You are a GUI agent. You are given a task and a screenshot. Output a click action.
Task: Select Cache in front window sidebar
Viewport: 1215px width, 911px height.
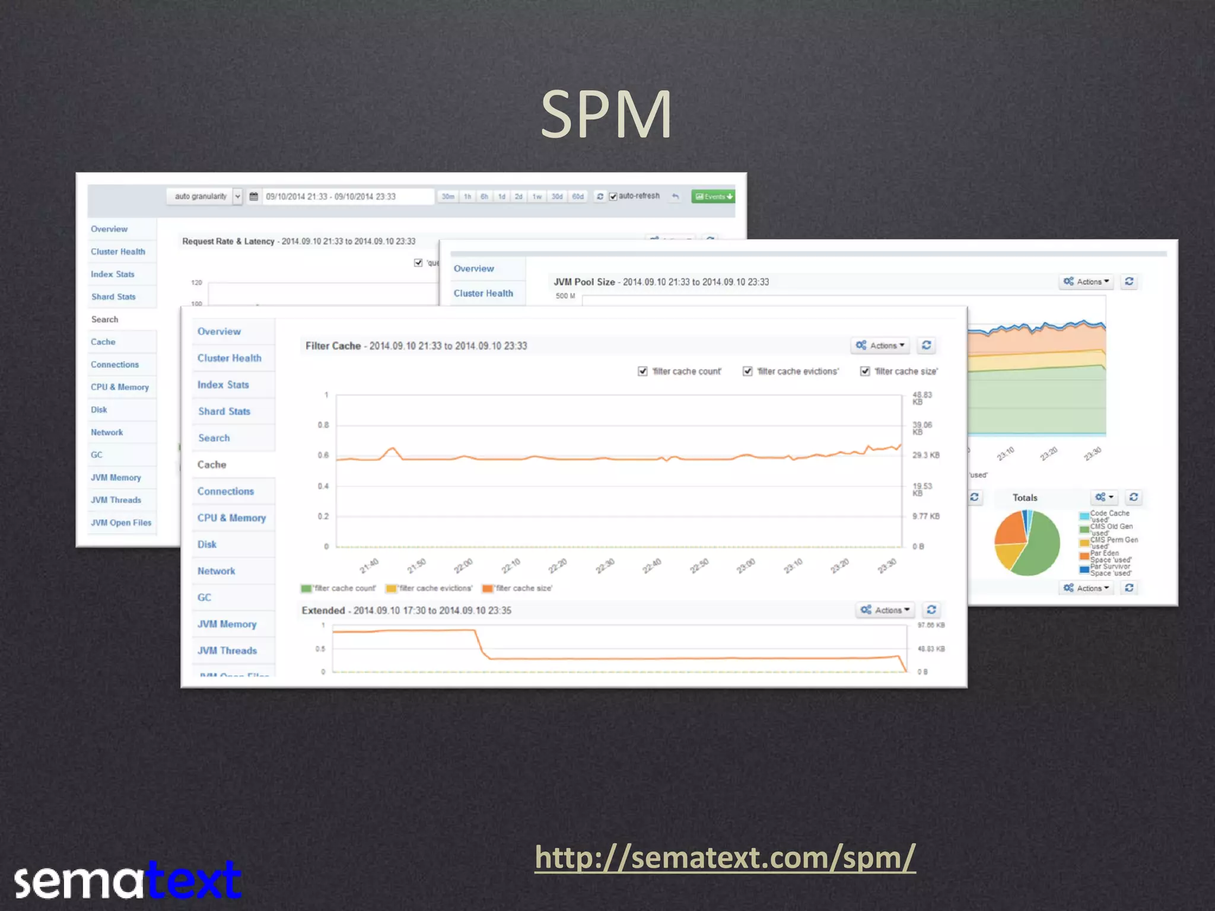(212, 464)
